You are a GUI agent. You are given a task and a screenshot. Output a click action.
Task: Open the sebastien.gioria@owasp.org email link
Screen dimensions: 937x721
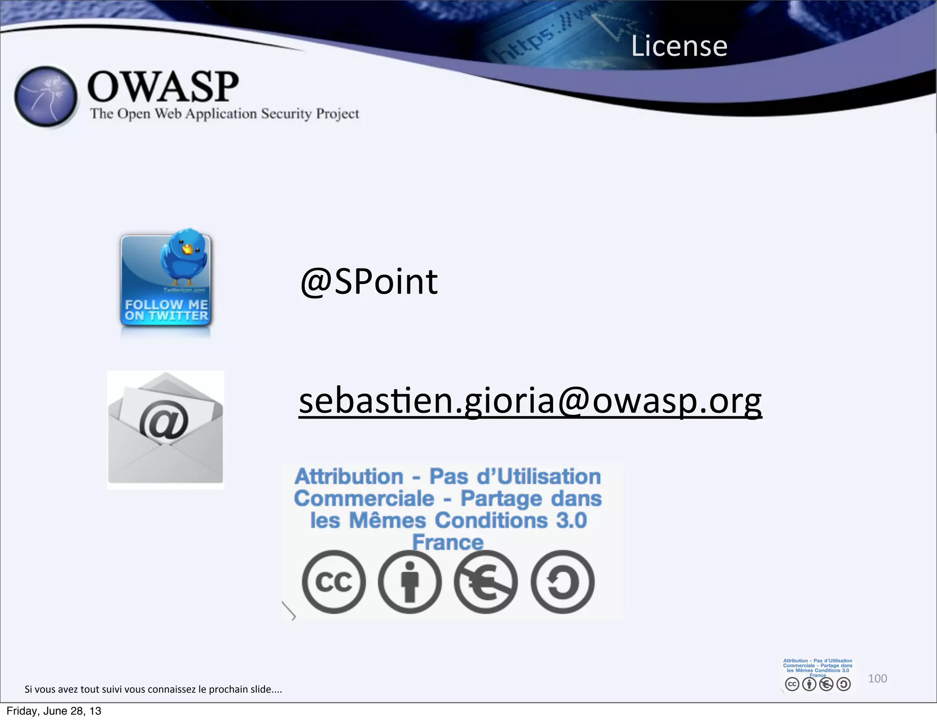tap(530, 401)
